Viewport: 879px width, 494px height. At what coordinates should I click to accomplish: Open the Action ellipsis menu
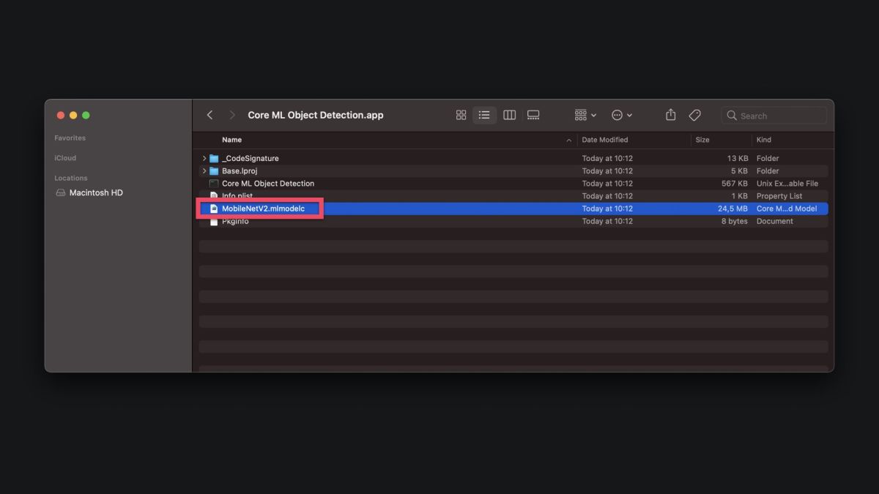[x=622, y=115]
